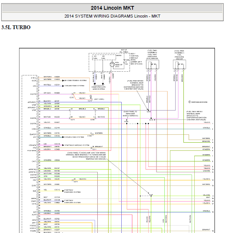Click the Fuel Tank Pressure (FTP) sensor symbol
225x233 pixels.
[152, 64]
